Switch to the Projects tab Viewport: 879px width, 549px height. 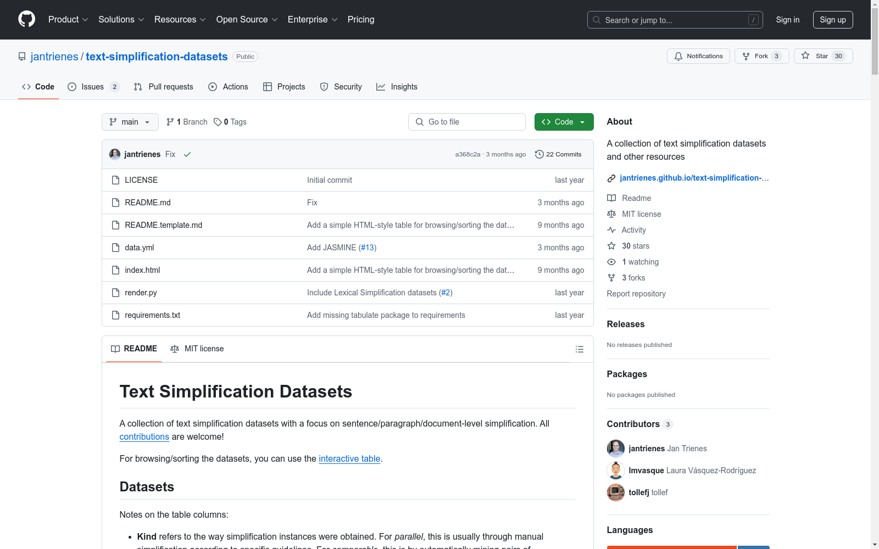(x=284, y=87)
